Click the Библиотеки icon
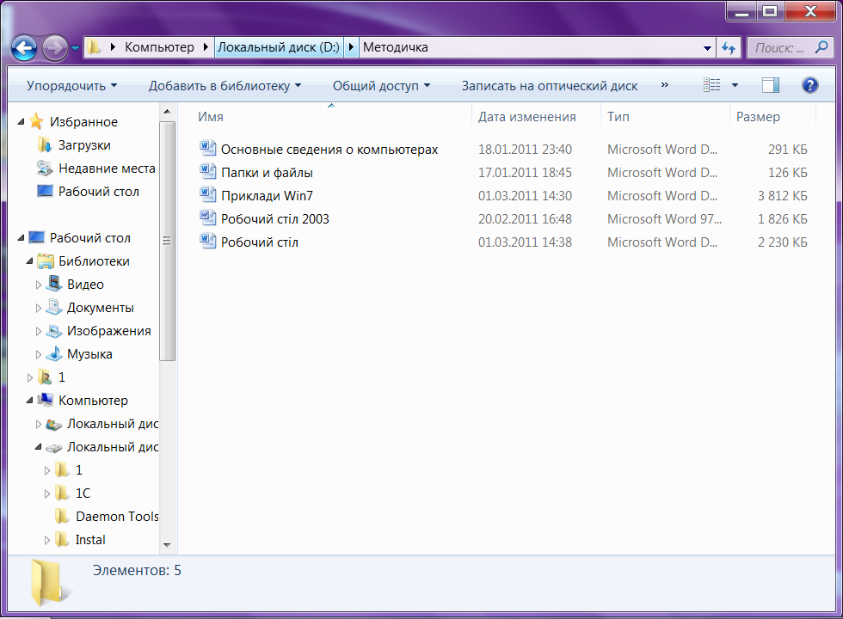 [45, 261]
